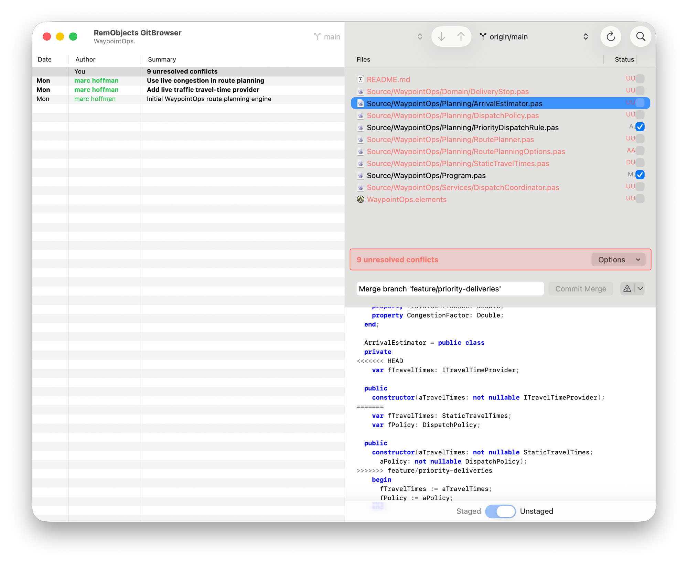
Task: Click the ======= conflict separator line
Action: tap(370, 407)
